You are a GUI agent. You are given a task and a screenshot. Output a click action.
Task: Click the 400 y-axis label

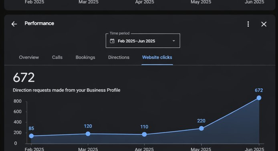[x=17, y=122]
